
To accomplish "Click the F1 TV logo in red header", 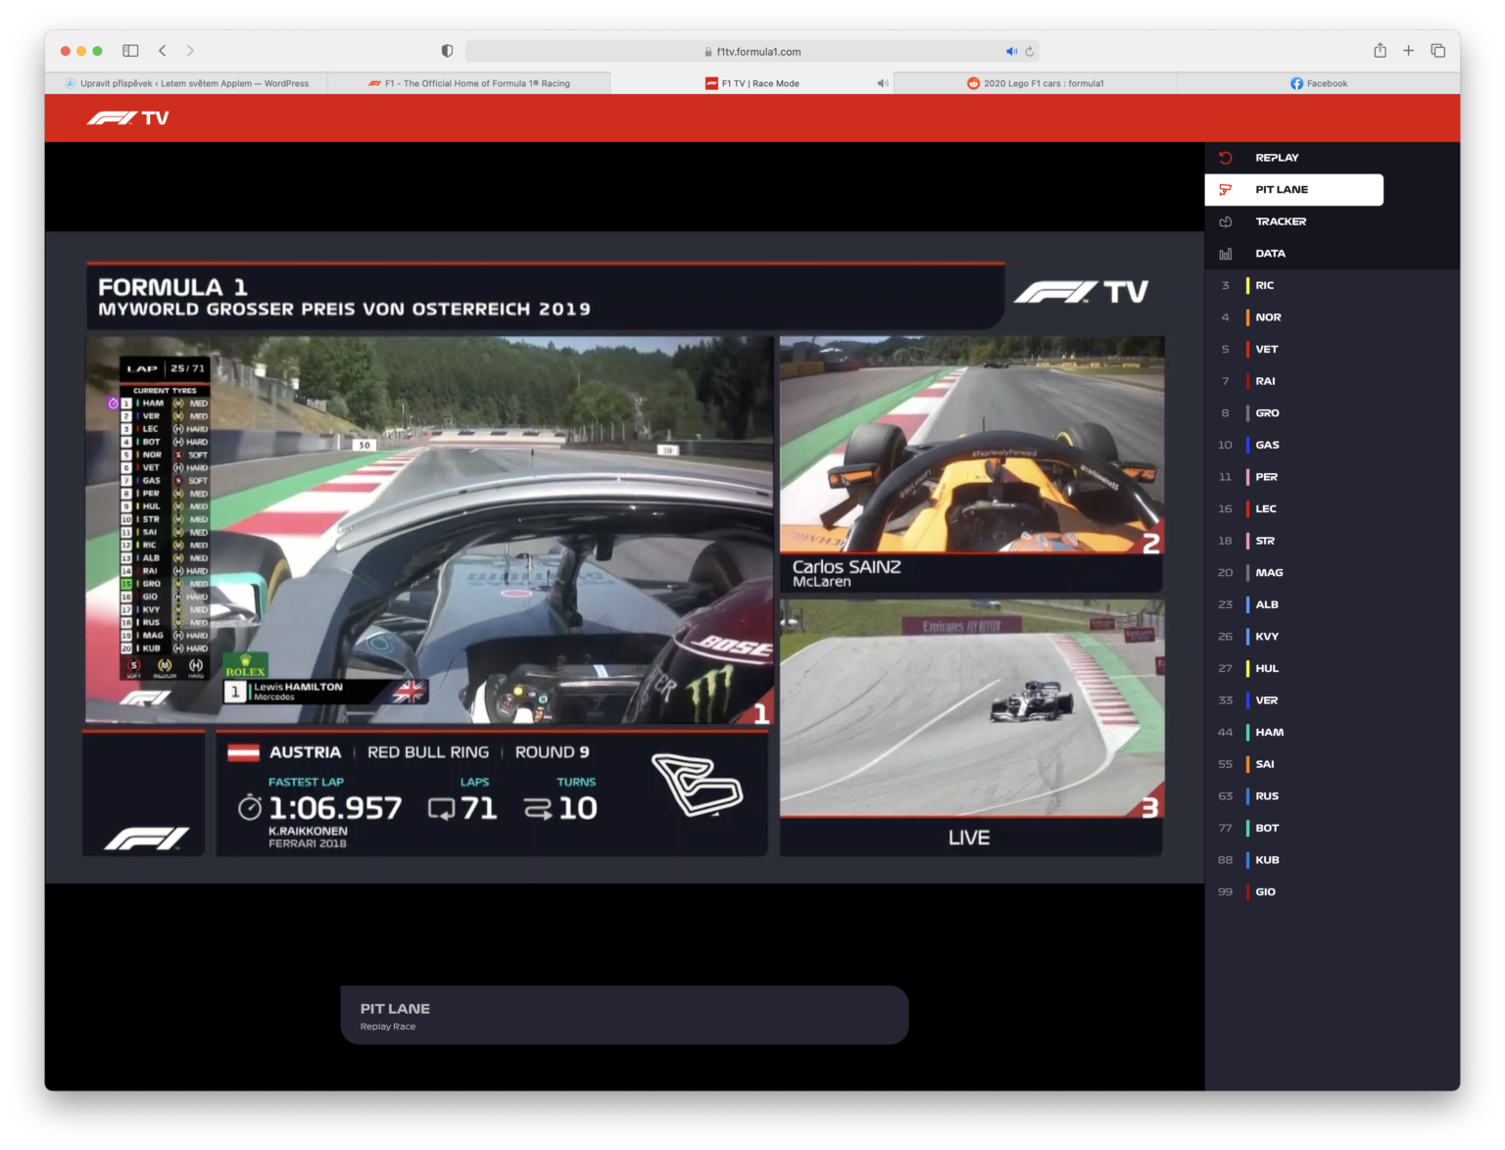I will pos(127,119).
